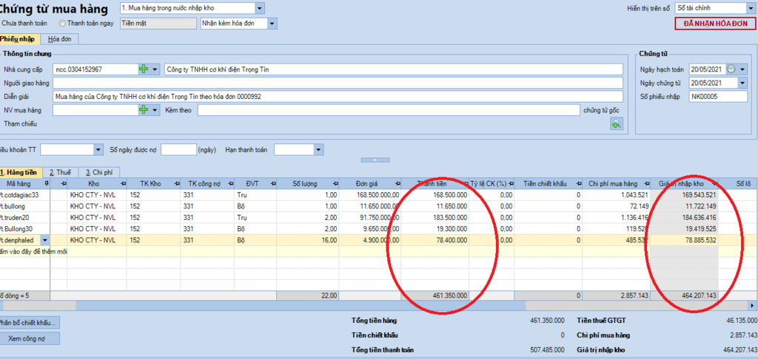Open the Ngày chứng từ date dropdown

[x=743, y=83]
